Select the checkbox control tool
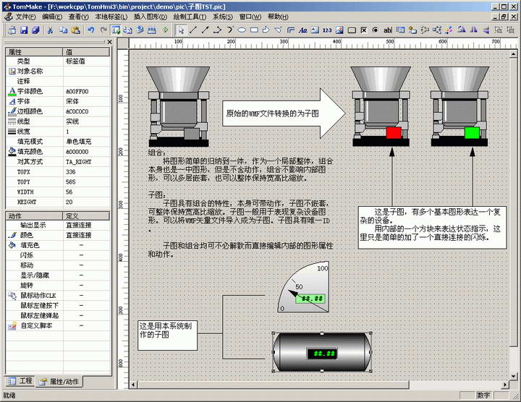521x402 pixels. [364, 30]
